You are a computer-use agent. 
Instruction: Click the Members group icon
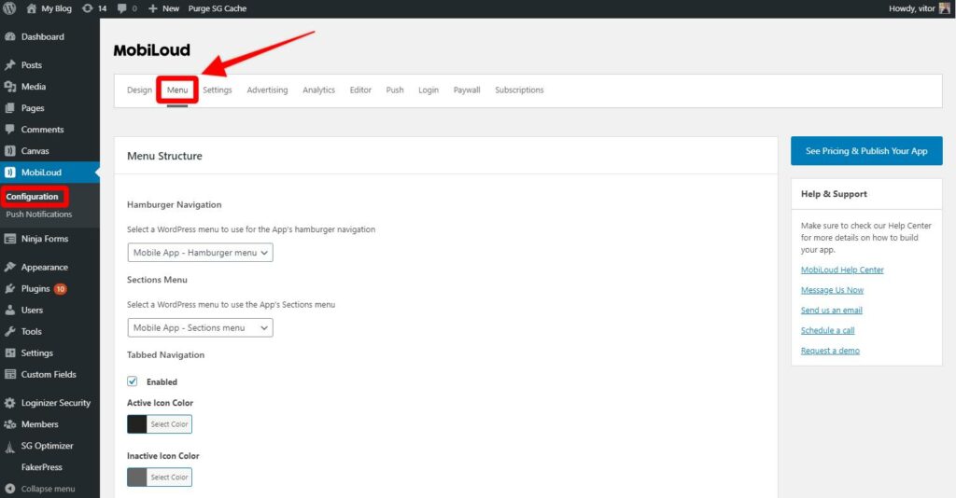[9, 424]
